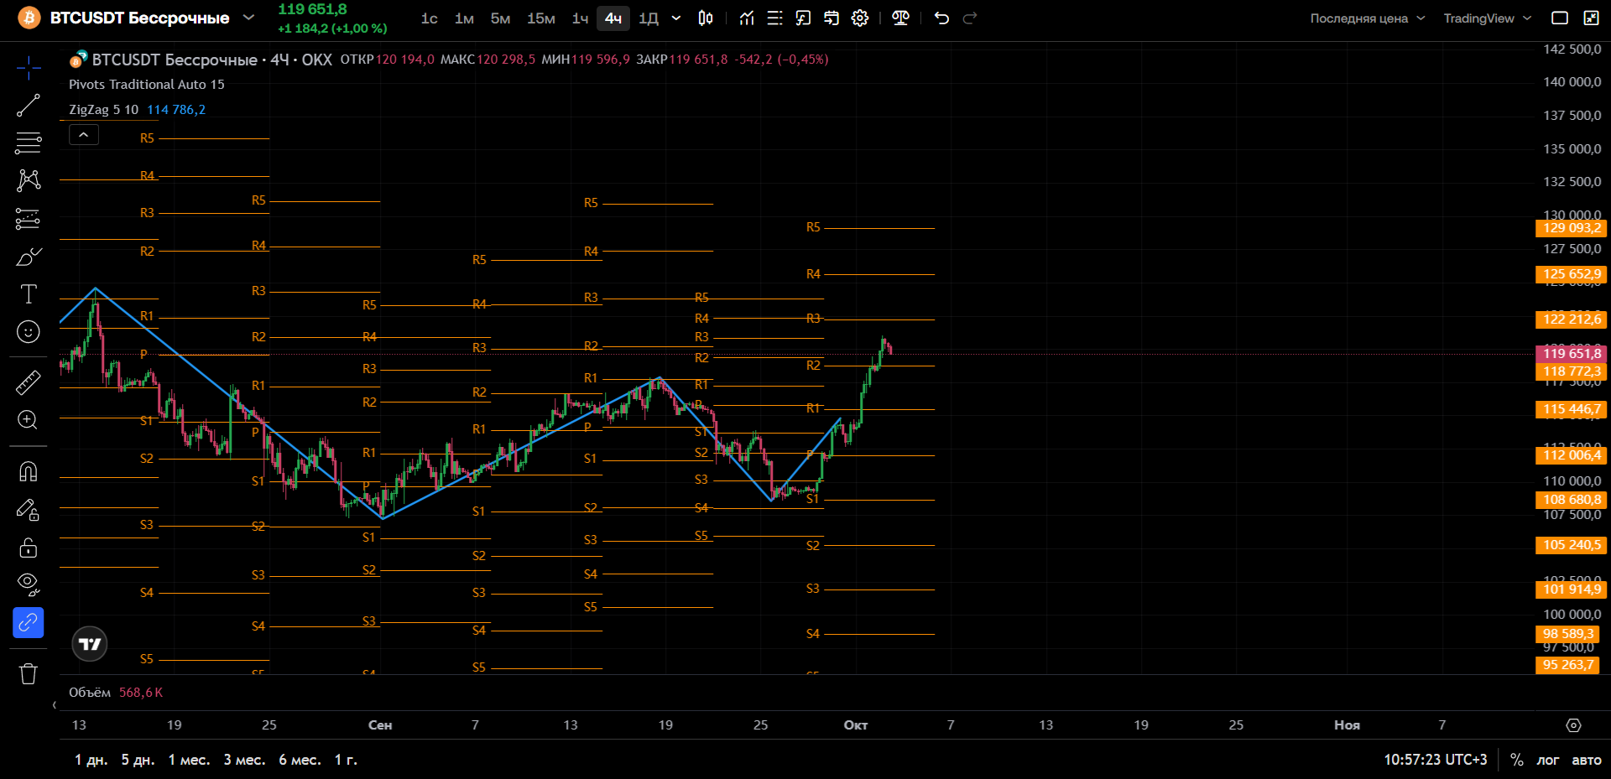This screenshot has width=1611, height=779.
Task: Select the XABCD pattern drawing tool
Action: click(29, 180)
